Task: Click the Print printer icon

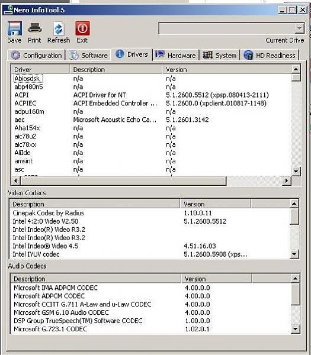Action: click(35, 28)
